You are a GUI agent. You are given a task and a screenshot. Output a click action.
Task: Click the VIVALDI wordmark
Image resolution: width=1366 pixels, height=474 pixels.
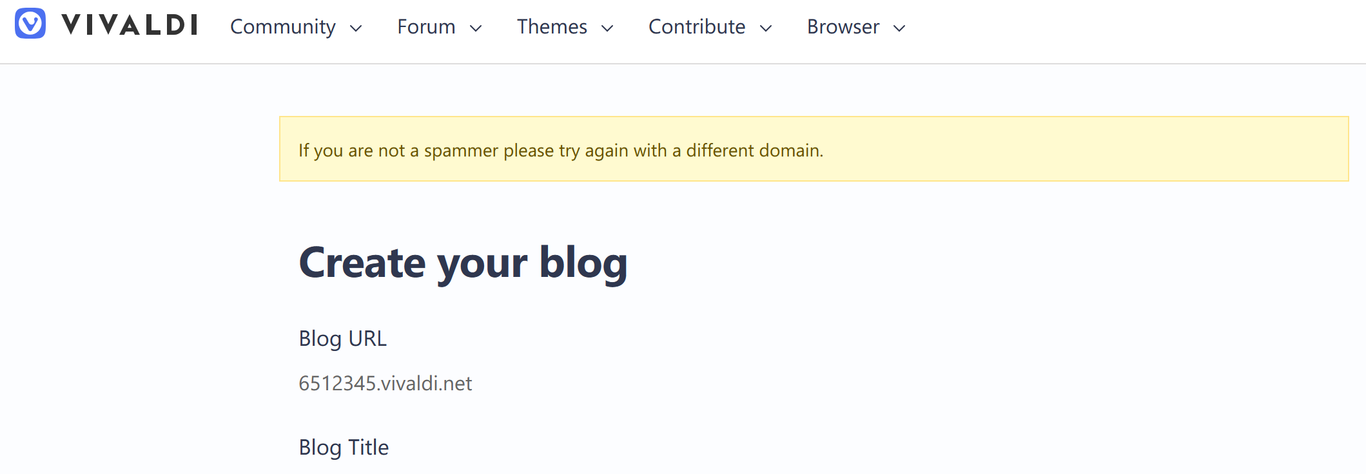[130, 25]
